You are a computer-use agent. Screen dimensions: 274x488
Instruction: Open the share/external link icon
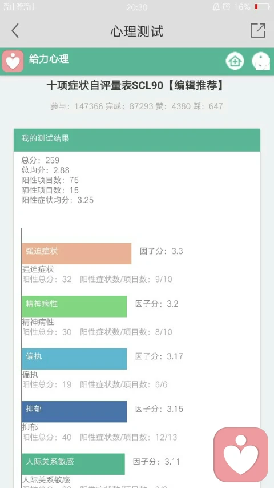pos(258,30)
